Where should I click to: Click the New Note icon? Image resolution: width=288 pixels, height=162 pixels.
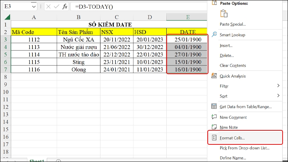point(214,127)
